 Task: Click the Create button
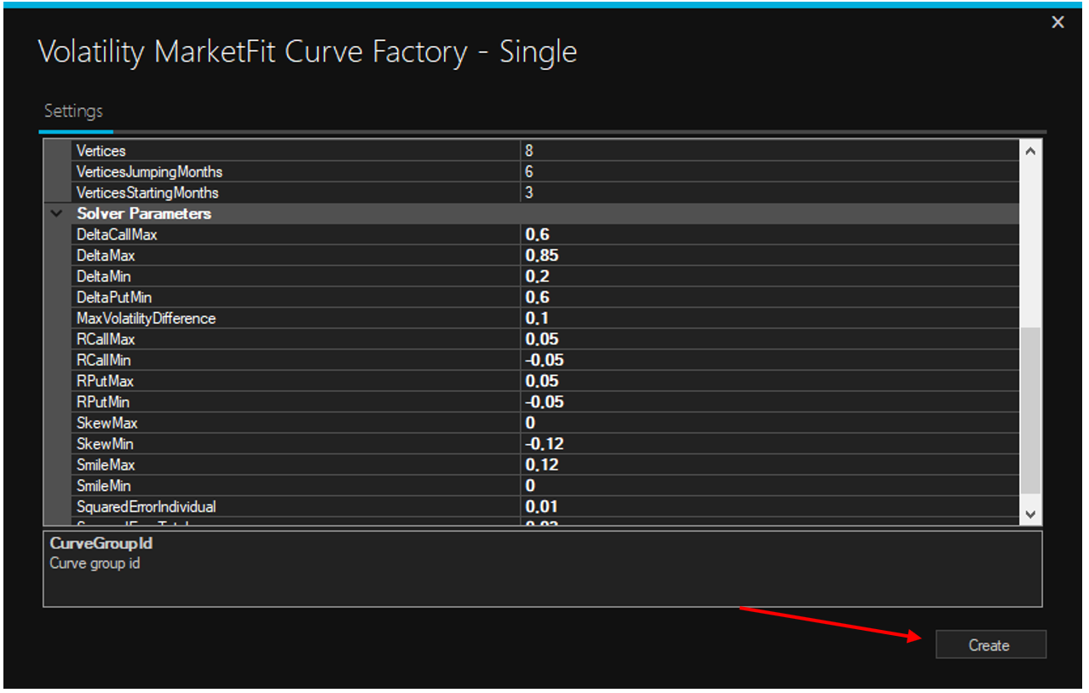(x=989, y=645)
